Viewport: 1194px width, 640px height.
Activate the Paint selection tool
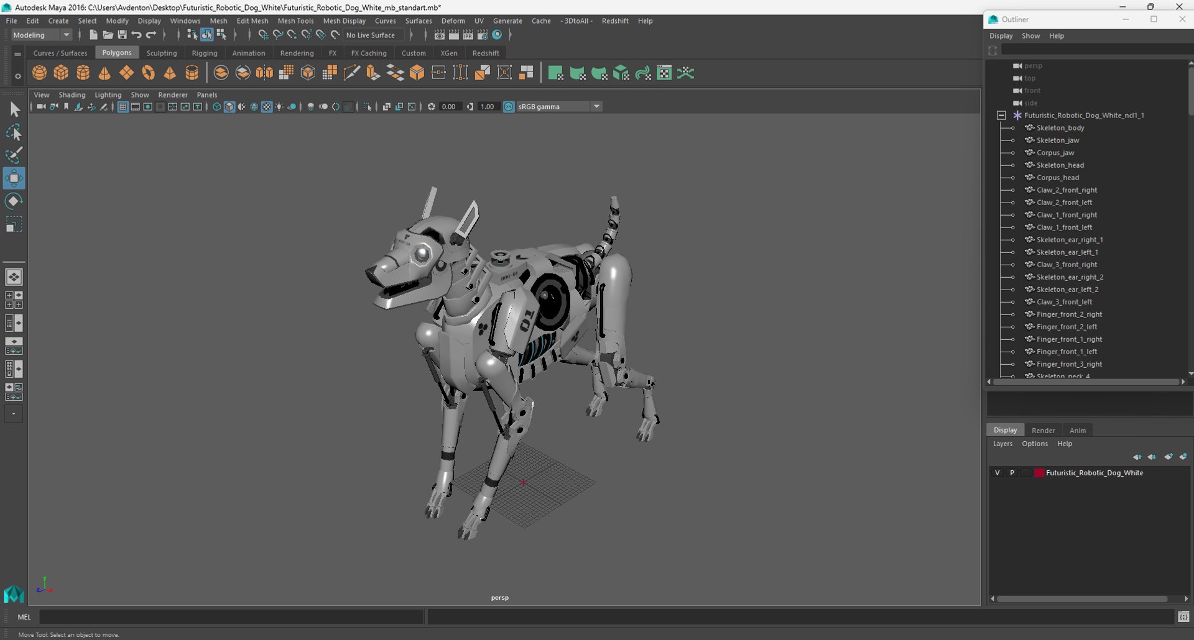click(x=14, y=155)
